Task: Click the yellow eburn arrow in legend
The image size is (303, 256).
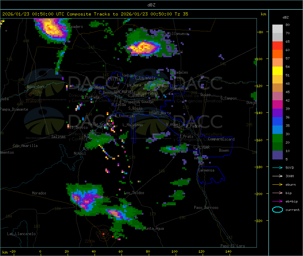Action: [277, 185]
